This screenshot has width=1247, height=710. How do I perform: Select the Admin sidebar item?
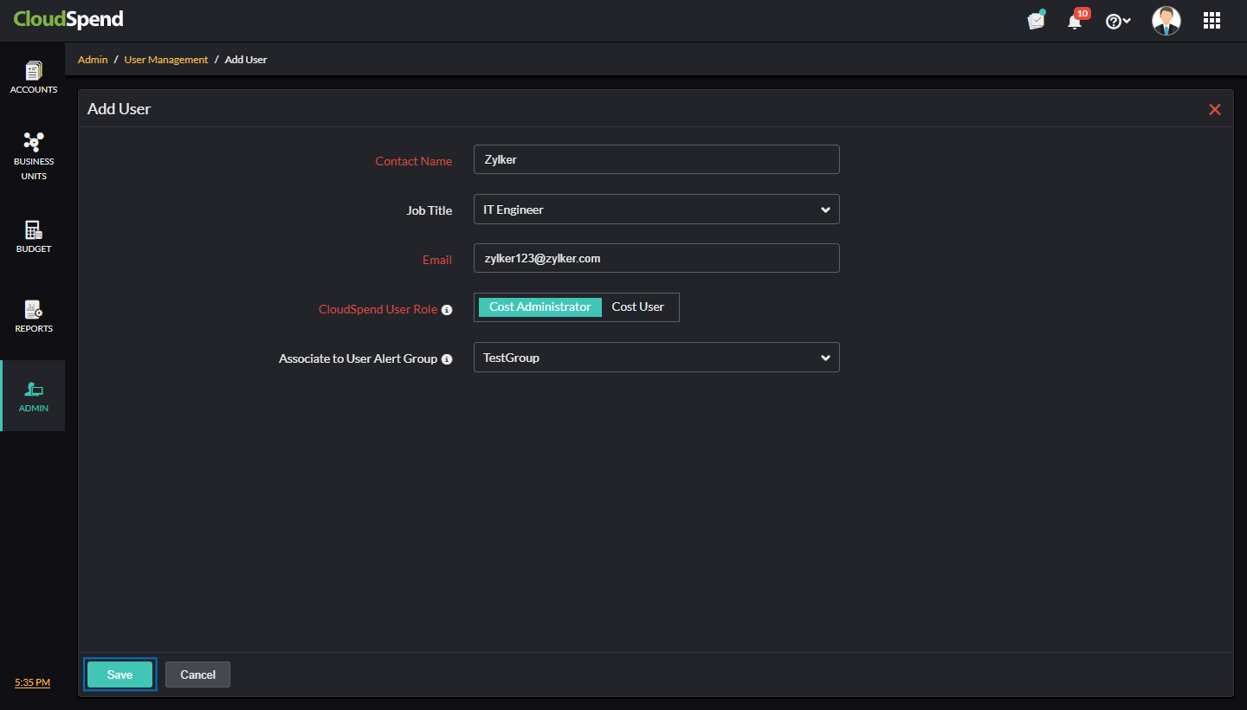pos(33,396)
